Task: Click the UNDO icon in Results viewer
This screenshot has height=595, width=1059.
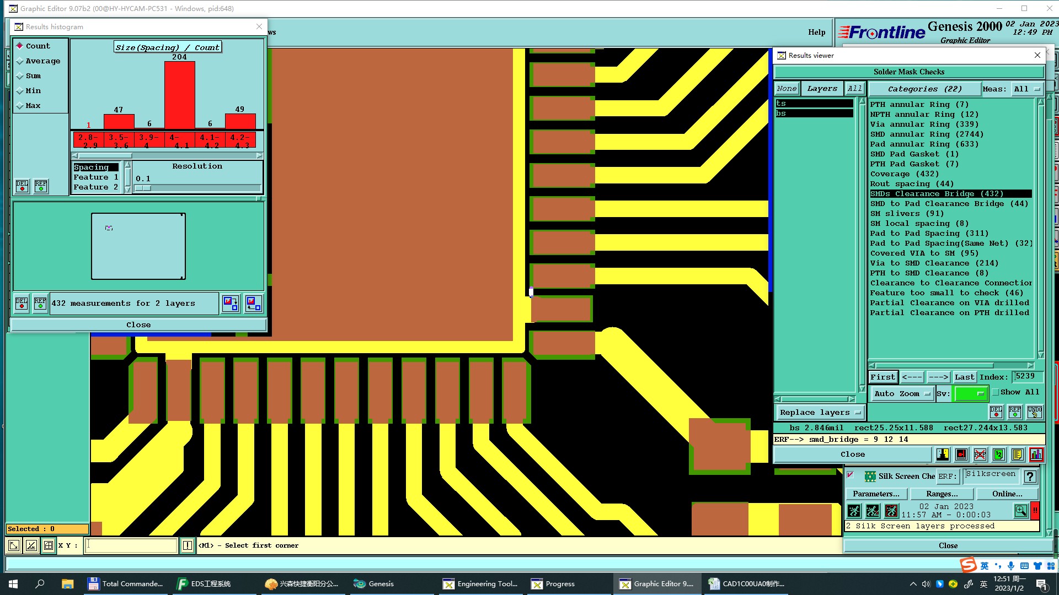Action: 1035,412
